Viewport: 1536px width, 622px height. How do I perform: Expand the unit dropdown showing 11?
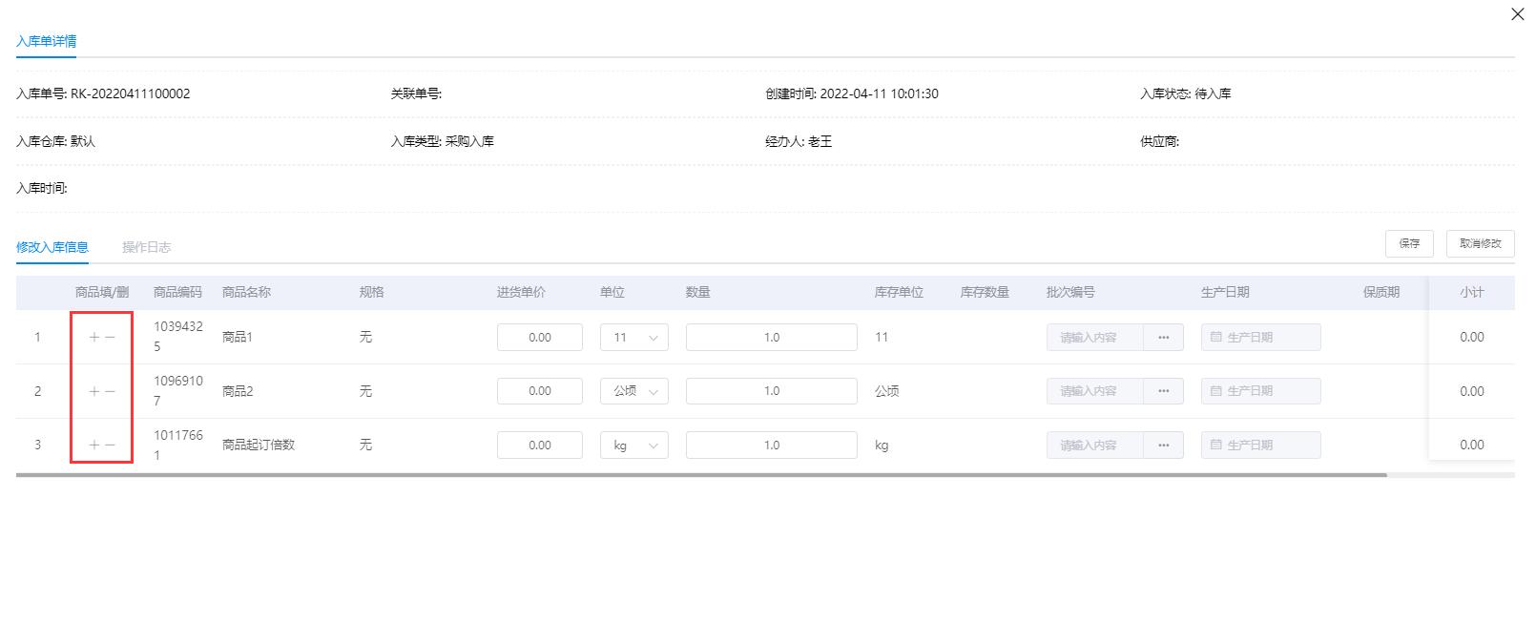click(634, 338)
